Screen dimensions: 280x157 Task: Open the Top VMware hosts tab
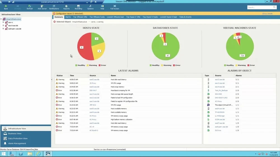[x=97, y=17]
